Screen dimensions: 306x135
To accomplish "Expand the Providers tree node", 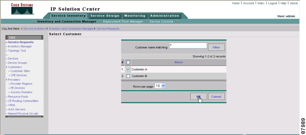I will [7, 80].
